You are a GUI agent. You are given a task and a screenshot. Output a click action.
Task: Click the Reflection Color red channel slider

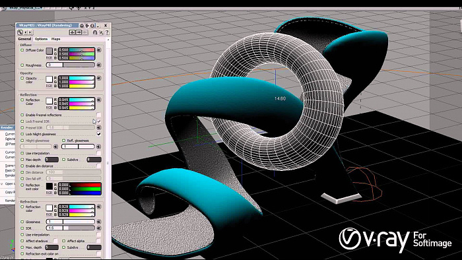(x=77, y=100)
